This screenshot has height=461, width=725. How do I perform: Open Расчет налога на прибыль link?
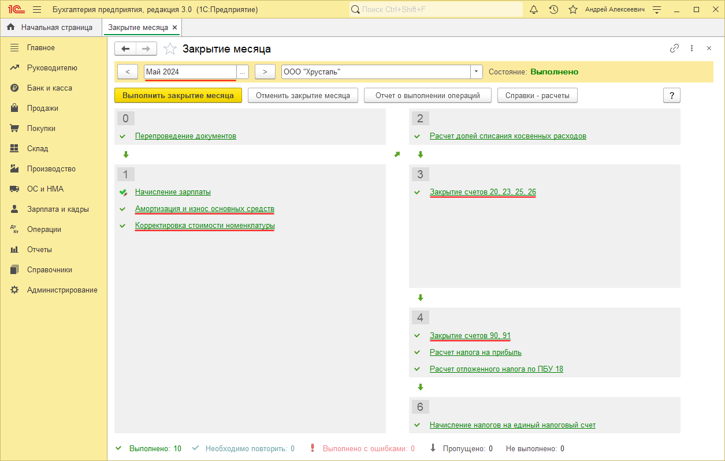pyautogui.click(x=475, y=353)
